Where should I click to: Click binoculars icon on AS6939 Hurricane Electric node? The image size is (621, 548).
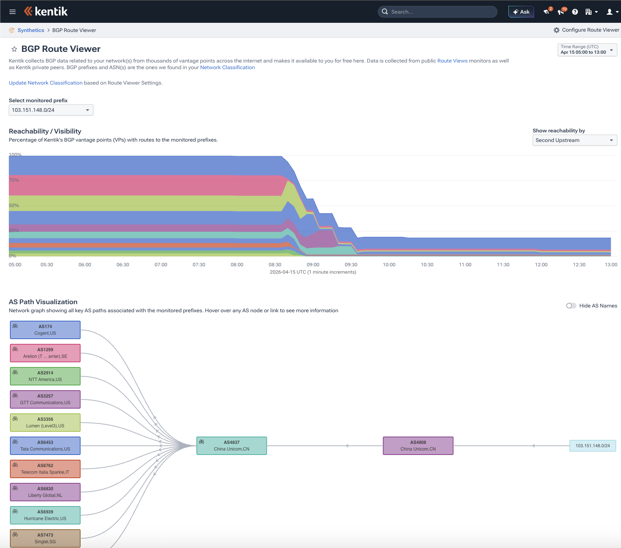click(15, 511)
